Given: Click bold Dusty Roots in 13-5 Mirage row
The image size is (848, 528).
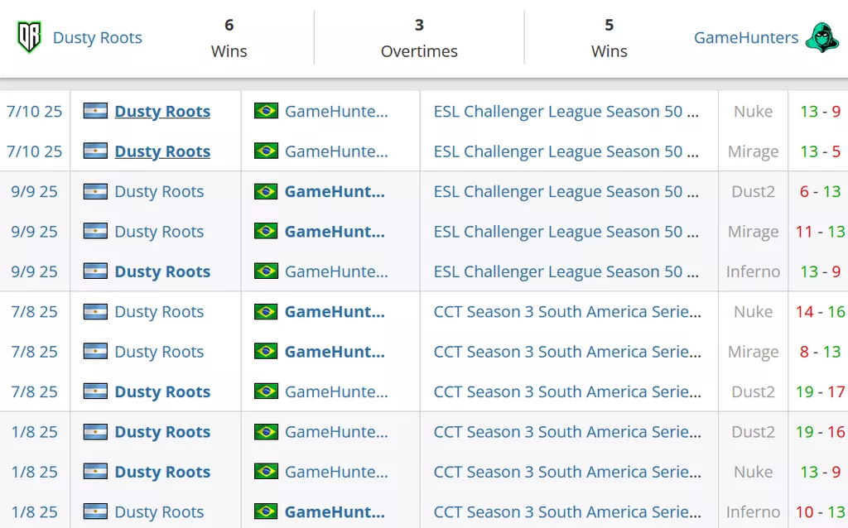Looking at the screenshot, I should pos(162,151).
